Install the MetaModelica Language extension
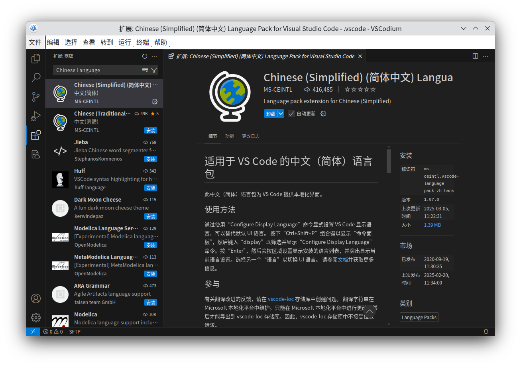The width and height of the screenshot is (521, 367). click(151, 274)
